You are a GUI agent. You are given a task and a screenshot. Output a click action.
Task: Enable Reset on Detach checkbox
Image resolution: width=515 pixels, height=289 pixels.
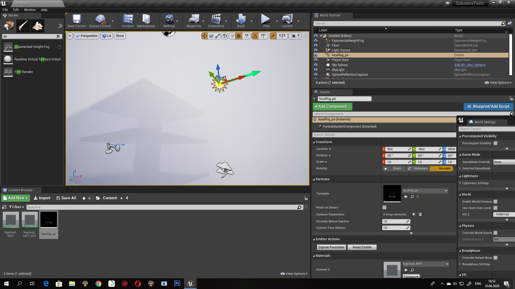[384, 207]
